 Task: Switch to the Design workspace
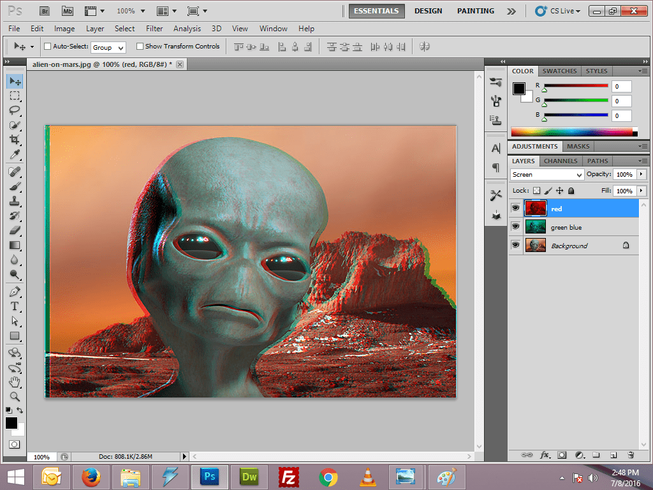pyautogui.click(x=428, y=11)
